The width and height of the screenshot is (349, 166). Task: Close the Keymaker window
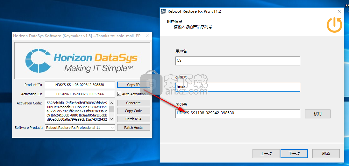[147, 36]
